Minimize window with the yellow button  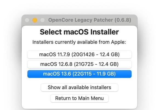[x=35, y=20]
